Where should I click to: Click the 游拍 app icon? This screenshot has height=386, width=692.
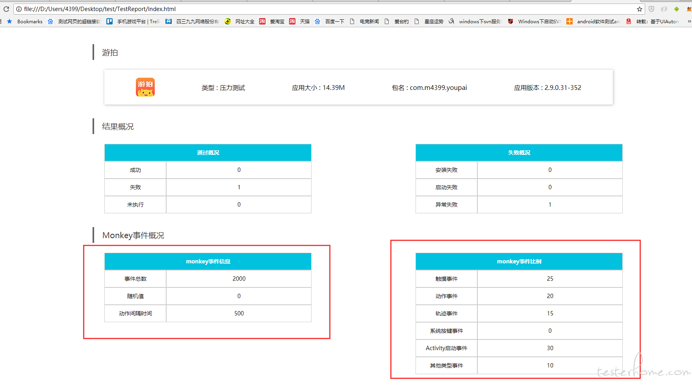[x=145, y=87]
